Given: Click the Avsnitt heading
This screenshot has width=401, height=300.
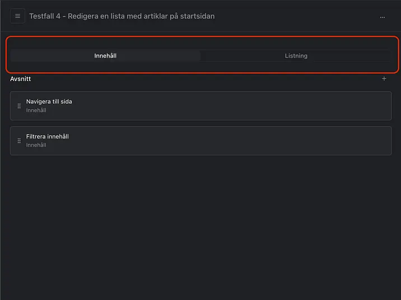Looking at the screenshot, I should tap(21, 79).
